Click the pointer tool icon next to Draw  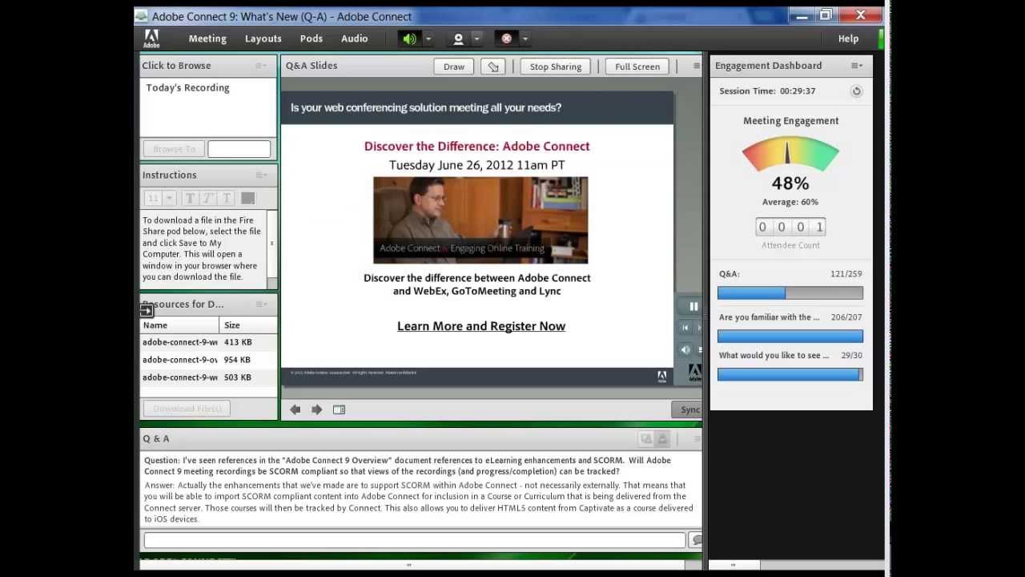(x=493, y=67)
